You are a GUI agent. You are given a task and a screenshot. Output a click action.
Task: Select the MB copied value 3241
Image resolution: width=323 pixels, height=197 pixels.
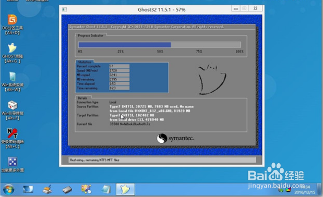tap(119, 75)
